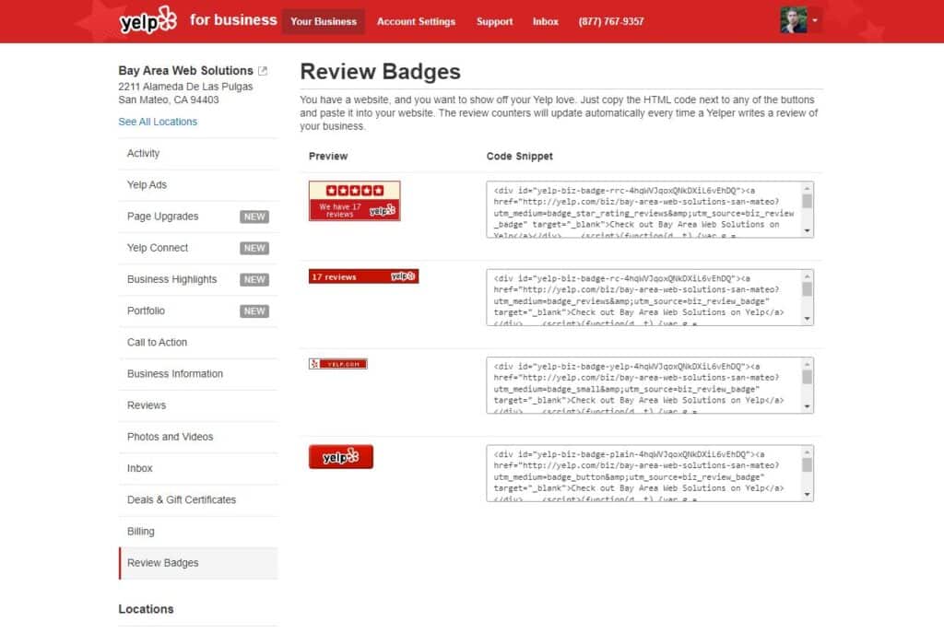Open Business Highlights sidebar item

pos(198,279)
